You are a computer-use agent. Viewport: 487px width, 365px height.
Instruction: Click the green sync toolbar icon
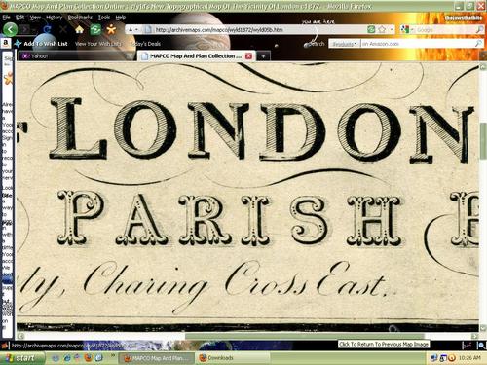click(x=95, y=30)
